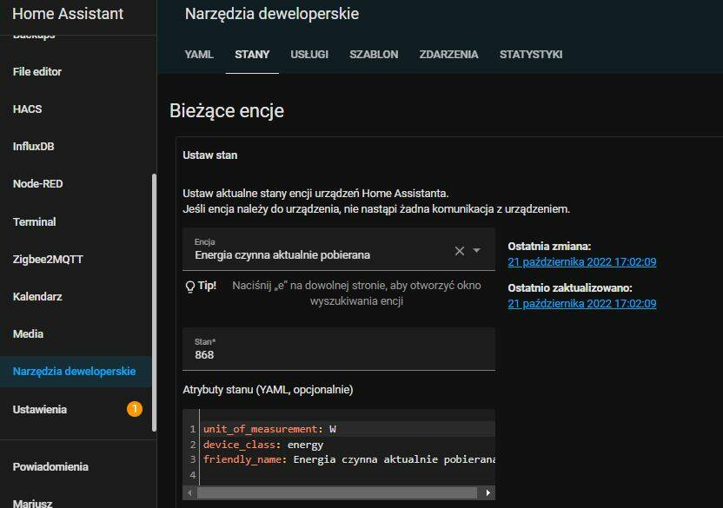This screenshot has width=723, height=508.
Task: Open Media from the sidebar
Action: click(x=28, y=333)
